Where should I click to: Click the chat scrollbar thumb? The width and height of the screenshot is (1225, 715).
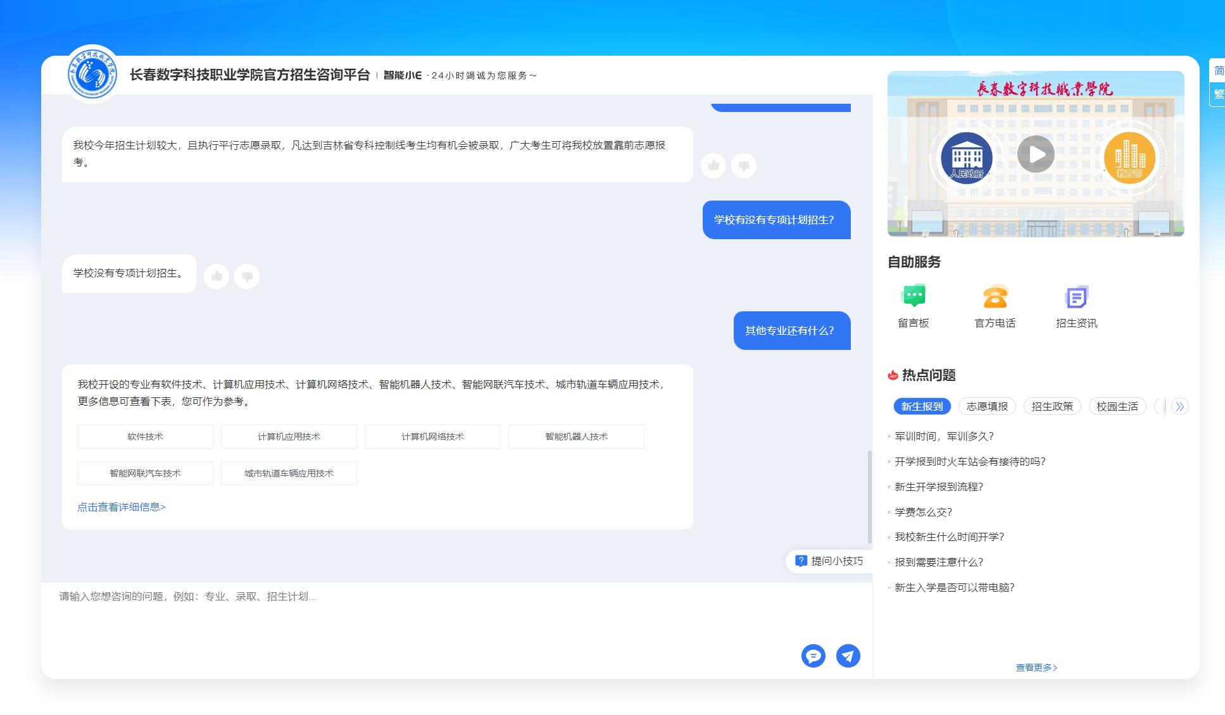pos(870,497)
